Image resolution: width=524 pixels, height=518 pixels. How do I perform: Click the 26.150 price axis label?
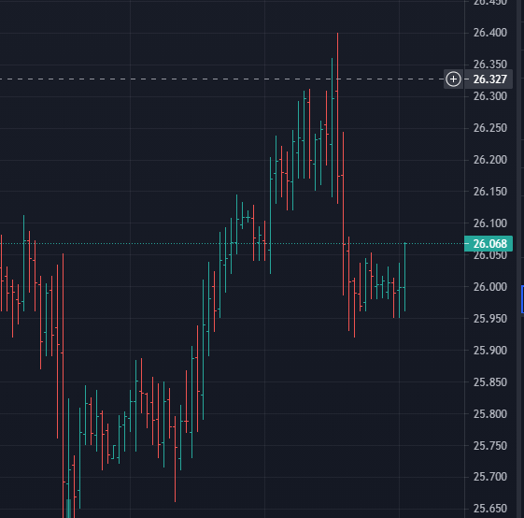click(490, 192)
